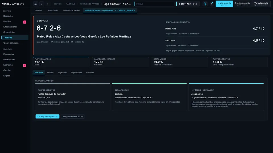Click the match players headline
Viewport: 273px width, 153px height.
coord(84,37)
